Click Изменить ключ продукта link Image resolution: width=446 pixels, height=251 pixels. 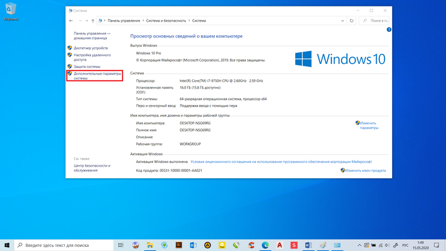(365, 171)
